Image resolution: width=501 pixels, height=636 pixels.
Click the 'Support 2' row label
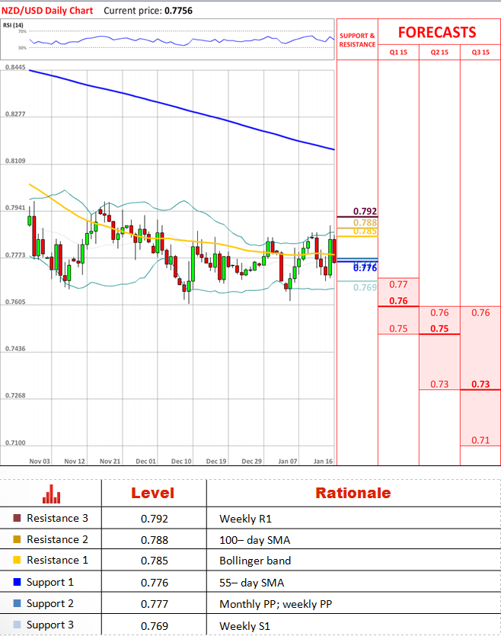(50, 603)
